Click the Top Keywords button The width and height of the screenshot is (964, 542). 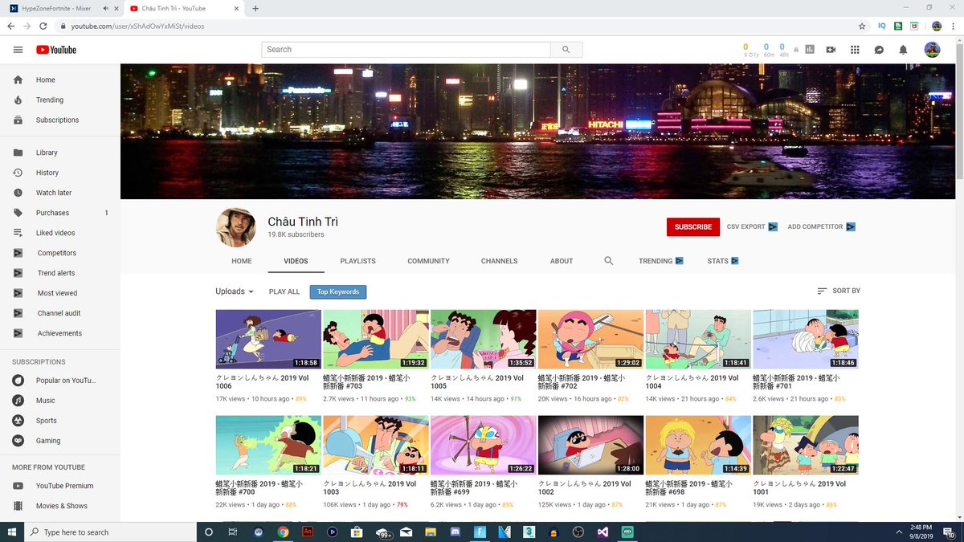(338, 292)
